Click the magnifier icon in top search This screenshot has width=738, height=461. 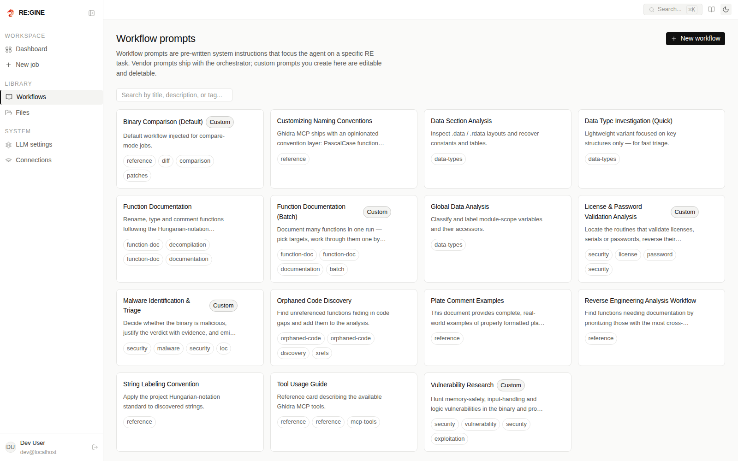[x=652, y=10]
